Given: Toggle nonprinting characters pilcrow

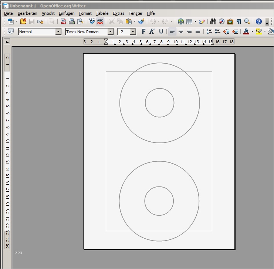Looking at the screenshot, I should click(239, 22).
